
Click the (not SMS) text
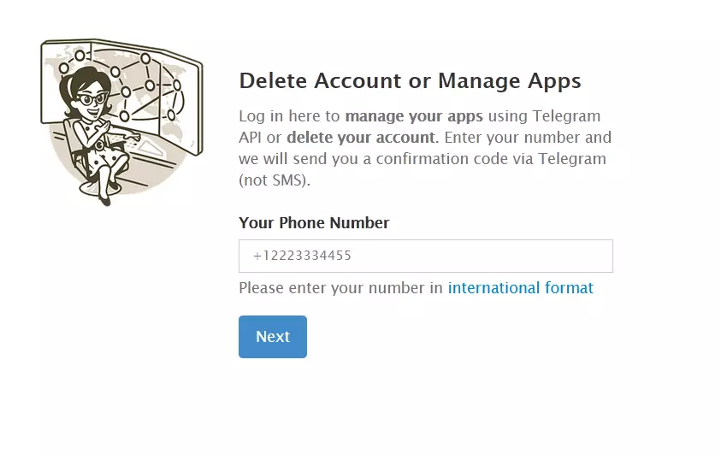tap(275, 180)
